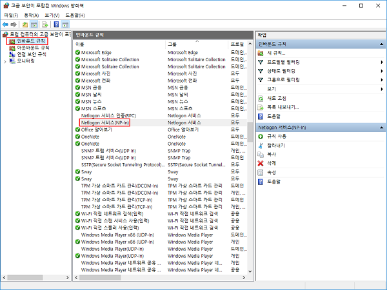Screen dimensions: 387x290
Task: Click green check icon of Microsoft Edge
Action: tap(77, 53)
